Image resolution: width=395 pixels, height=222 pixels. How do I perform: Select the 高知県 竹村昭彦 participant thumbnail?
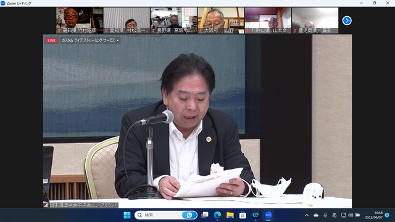pos(80,20)
